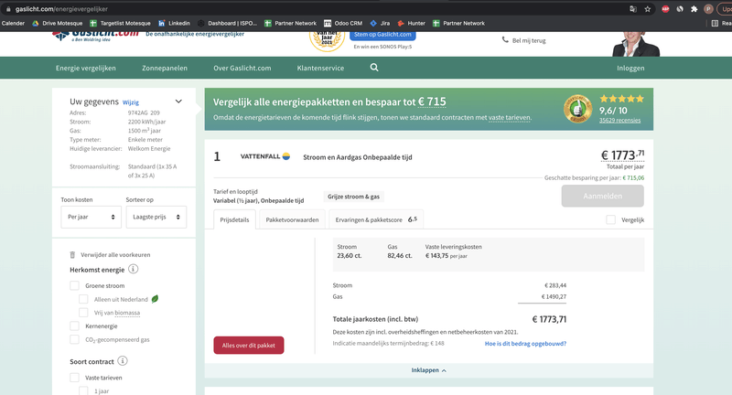Click Wijzig link next to Uw gegevens

point(131,102)
